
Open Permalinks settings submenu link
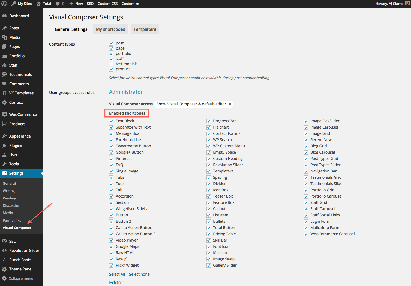(12, 220)
